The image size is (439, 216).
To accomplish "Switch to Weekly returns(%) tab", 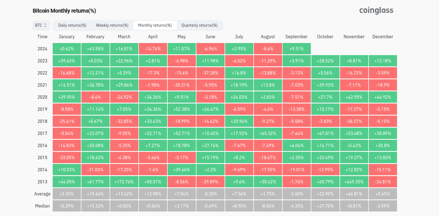I will click(112, 25).
